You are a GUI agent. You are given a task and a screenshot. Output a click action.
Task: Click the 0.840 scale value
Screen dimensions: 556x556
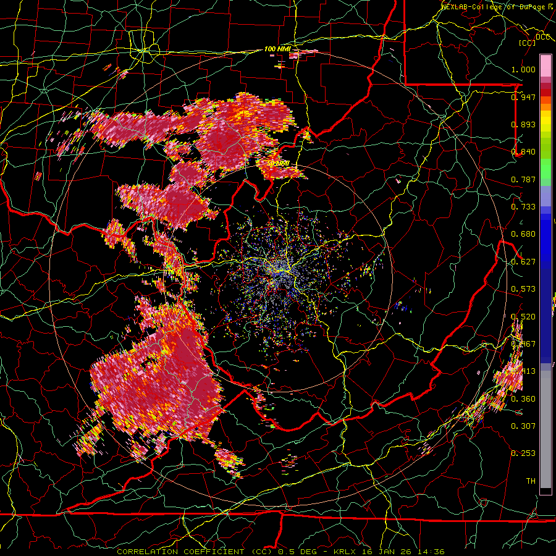coord(523,151)
